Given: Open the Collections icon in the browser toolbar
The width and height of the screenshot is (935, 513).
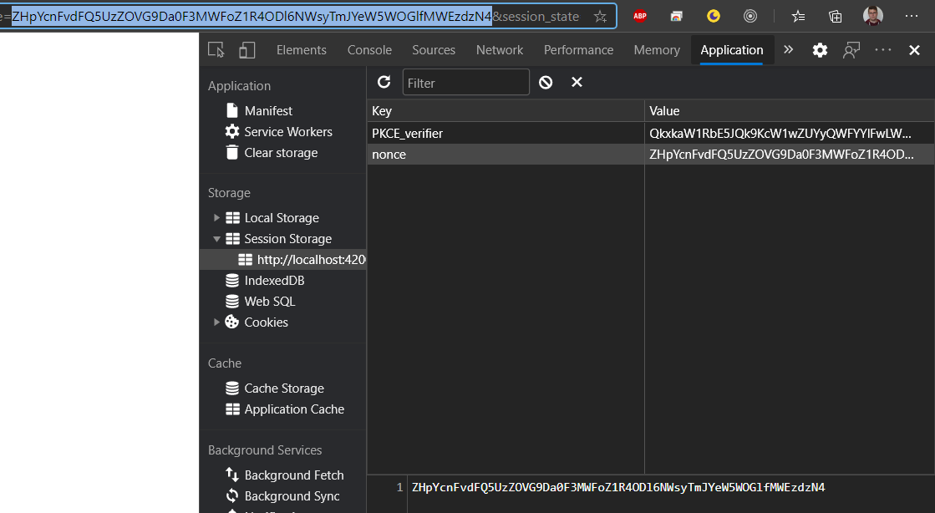Looking at the screenshot, I should pyautogui.click(x=835, y=15).
